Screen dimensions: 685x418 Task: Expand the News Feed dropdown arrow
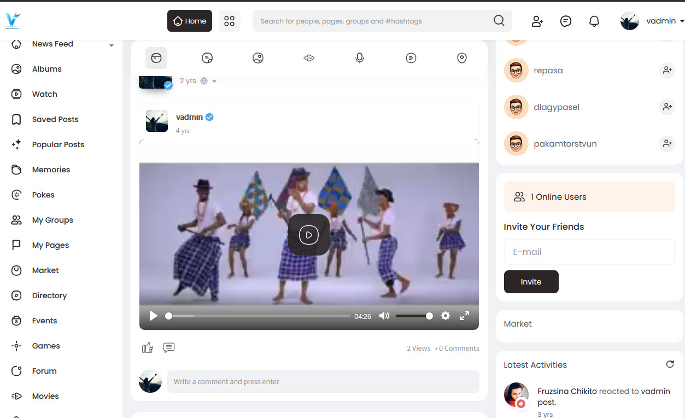point(112,45)
